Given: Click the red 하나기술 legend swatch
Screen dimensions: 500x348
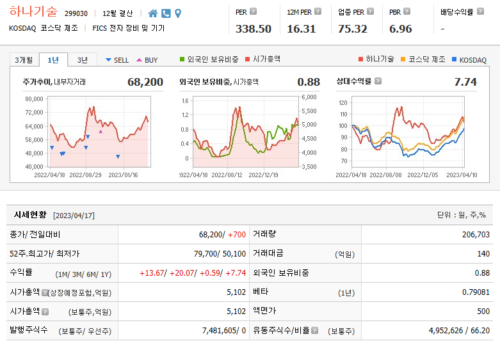Looking at the screenshot, I should pos(360,59).
